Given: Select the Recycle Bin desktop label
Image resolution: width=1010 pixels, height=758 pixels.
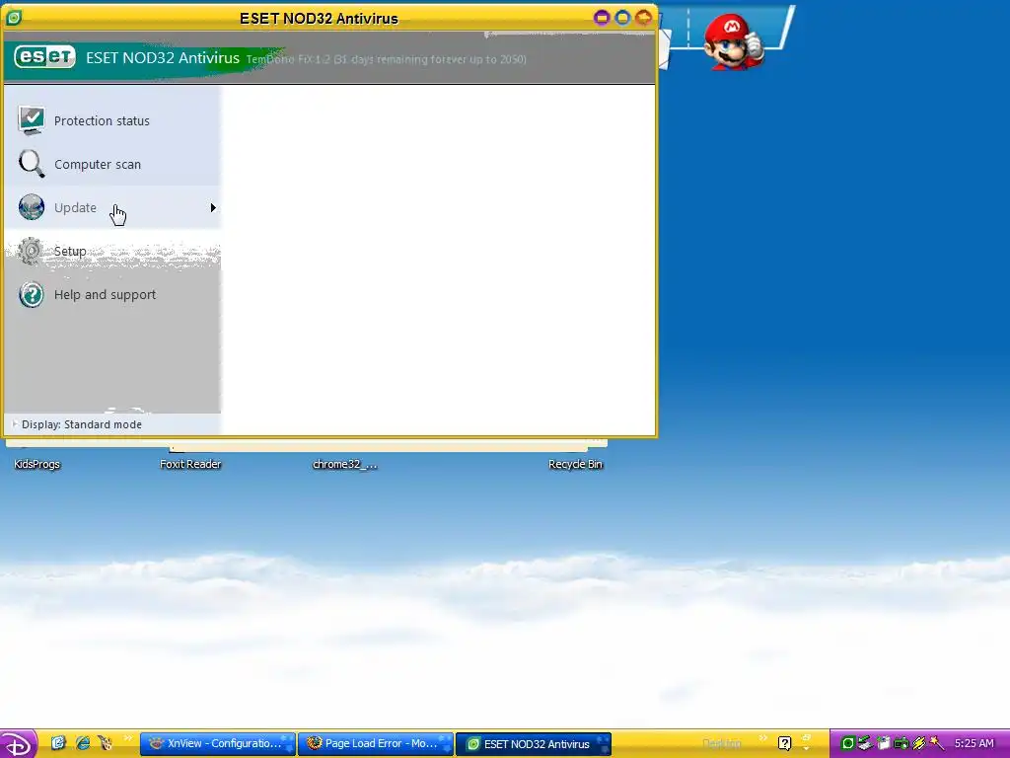Looking at the screenshot, I should click(575, 464).
